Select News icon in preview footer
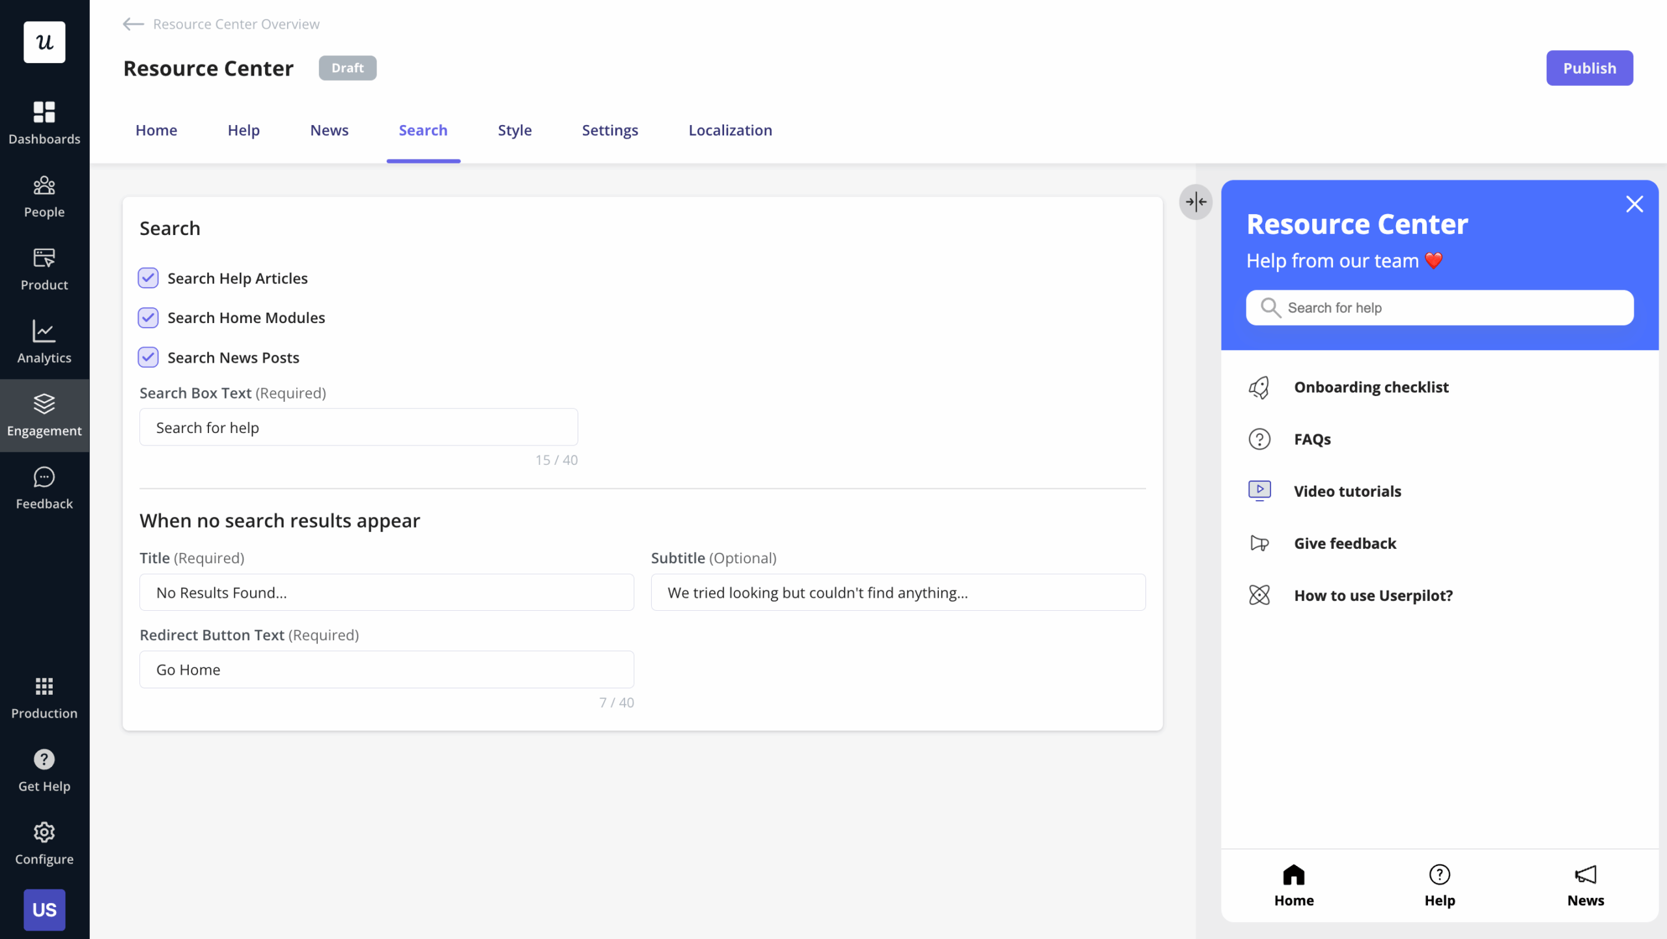The height and width of the screenshot is (939, 1667). [x=1586, y=874]
